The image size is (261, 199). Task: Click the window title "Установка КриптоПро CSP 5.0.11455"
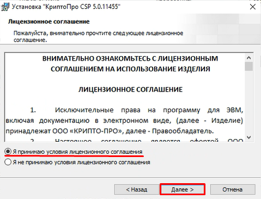coord(66,7)
